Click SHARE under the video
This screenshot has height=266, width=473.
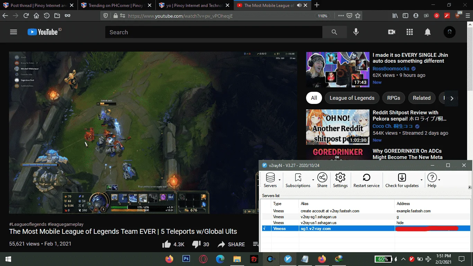[231, 244]
